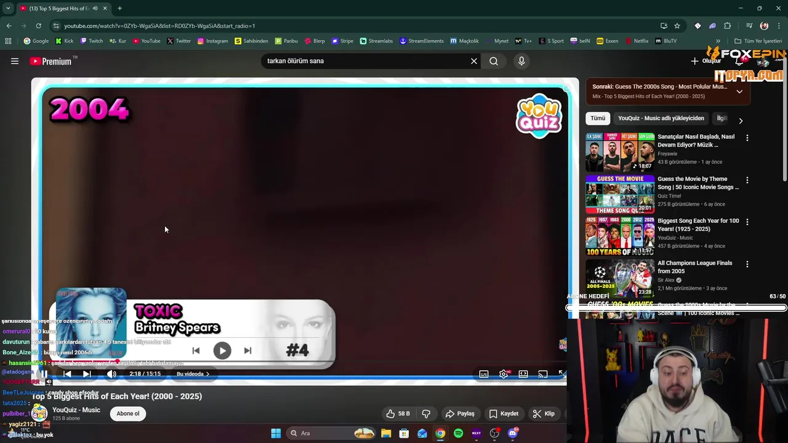Viewport: 788px width, 443px height.
Task: Open File Explorer from taskbar
Action: [x=386, y=433]
